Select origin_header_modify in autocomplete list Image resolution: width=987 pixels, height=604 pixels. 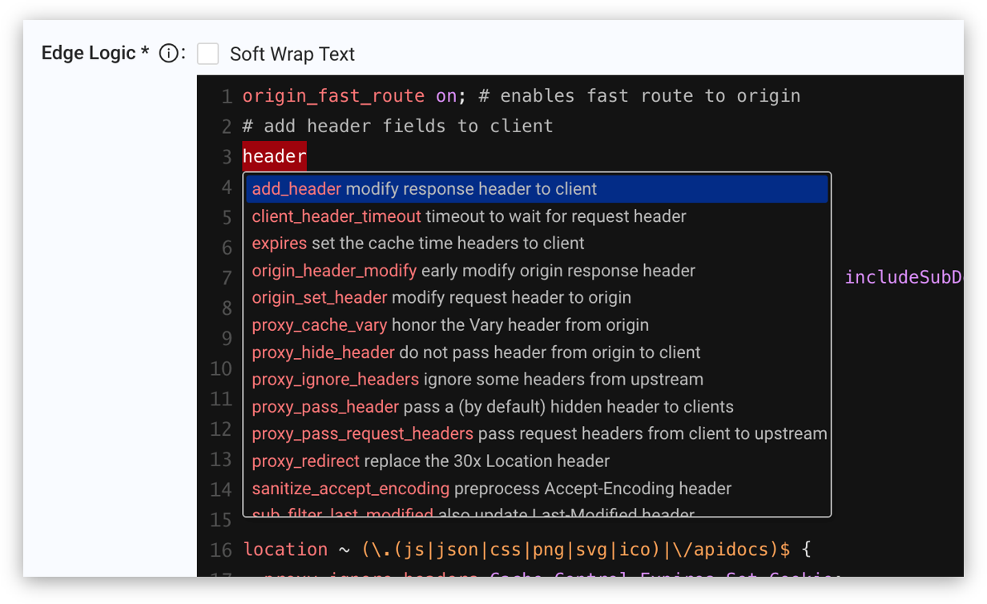[537, 271]
